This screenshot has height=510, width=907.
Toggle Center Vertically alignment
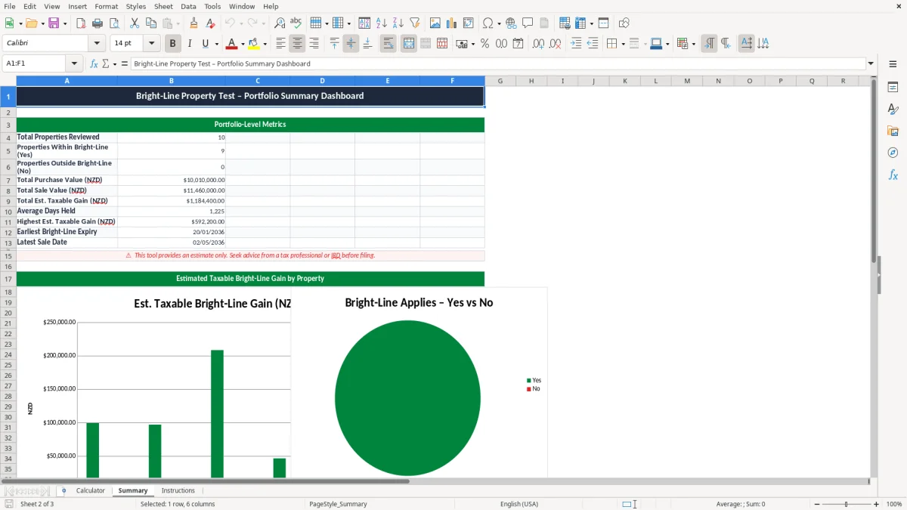click(351, 44)
